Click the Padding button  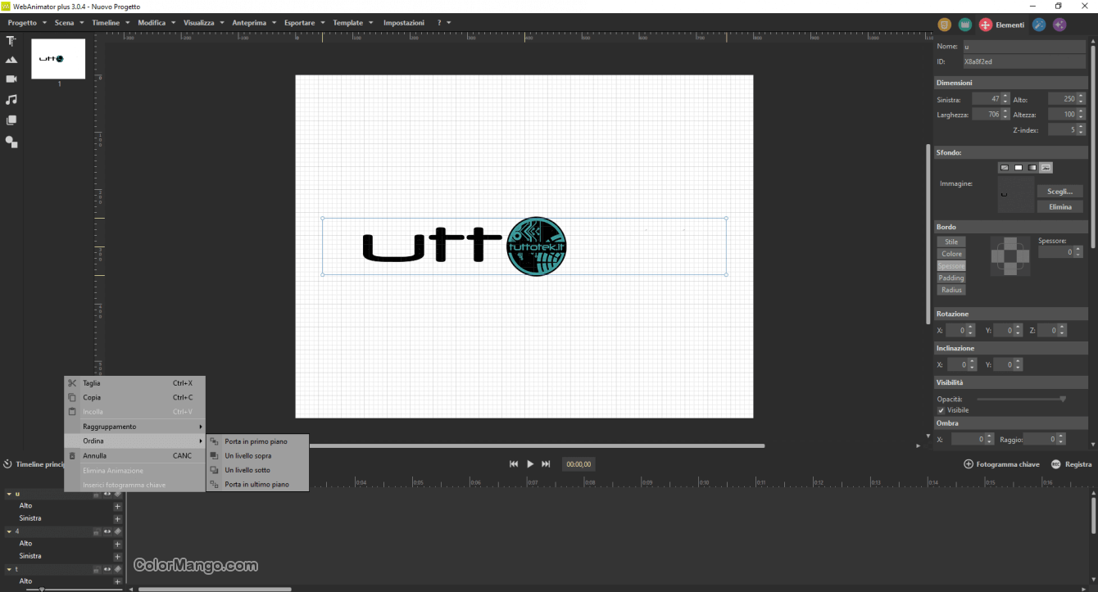951,278
